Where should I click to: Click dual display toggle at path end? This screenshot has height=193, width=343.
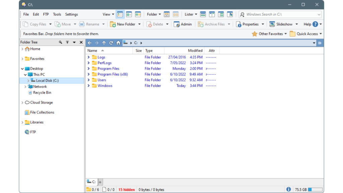(320, 43)
